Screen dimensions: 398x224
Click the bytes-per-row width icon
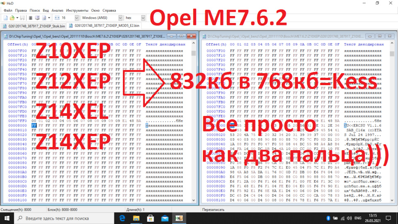(57, 18)
